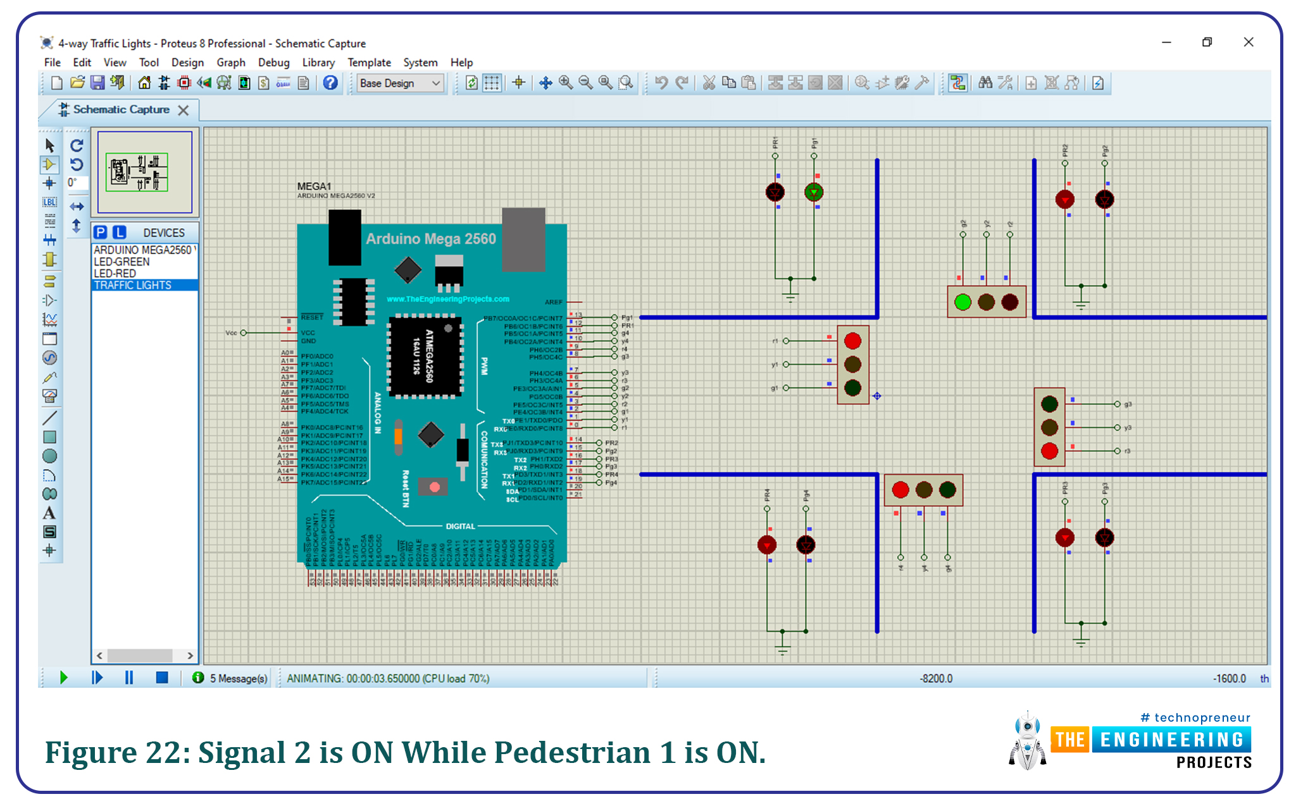Image resolution: width=1296 pixels, height=811 pixels.
Task: Open the Design menu
Action: [187, 62]
